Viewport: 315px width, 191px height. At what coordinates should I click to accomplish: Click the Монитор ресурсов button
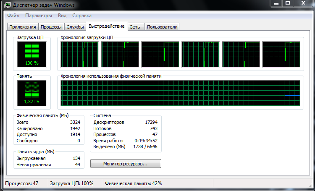pos(126,164)
